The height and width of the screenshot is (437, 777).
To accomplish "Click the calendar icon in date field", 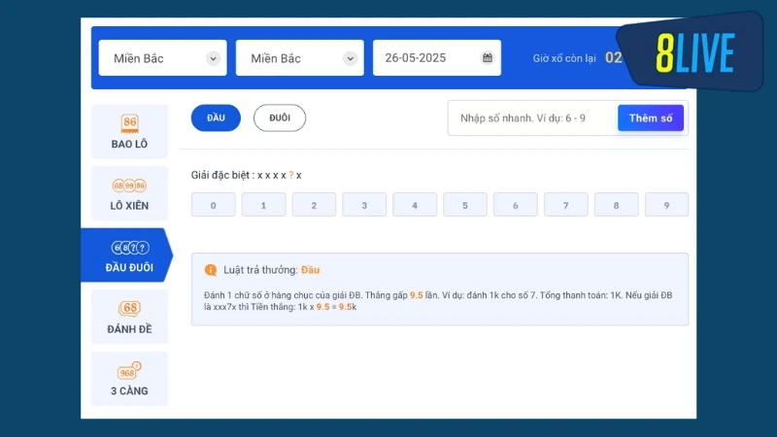I will (x=487, y=58).
